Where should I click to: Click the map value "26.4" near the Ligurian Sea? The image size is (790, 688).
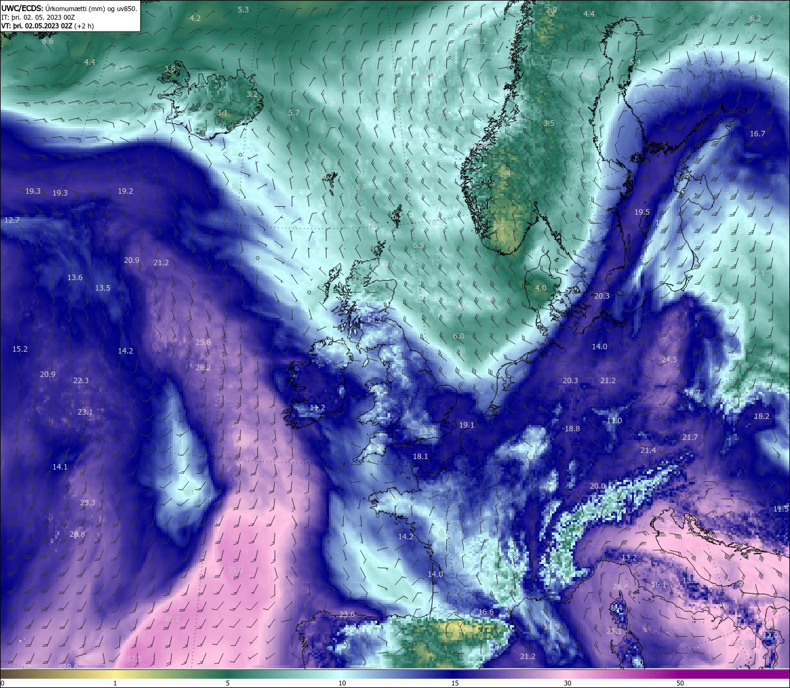620,587
